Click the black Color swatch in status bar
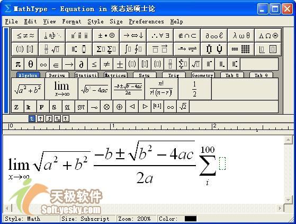Screen dimensions: 296x224 tap(191, 219)
